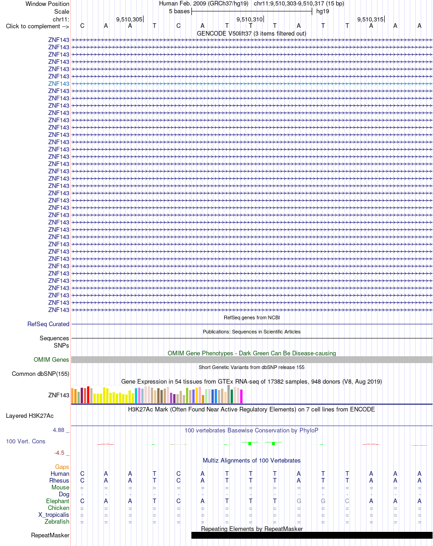Click the RepeatMasker track label
This screenshot has width=433, height=546.
(x=50, y=536)
